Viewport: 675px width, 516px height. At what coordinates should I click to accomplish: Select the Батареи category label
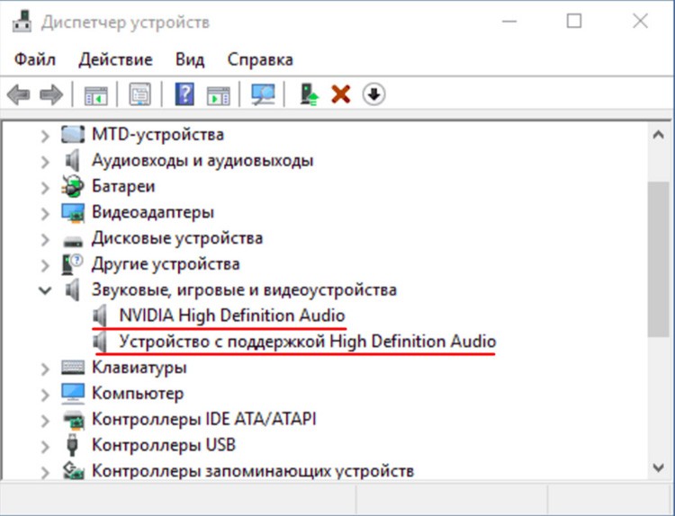tap(123, 186)
